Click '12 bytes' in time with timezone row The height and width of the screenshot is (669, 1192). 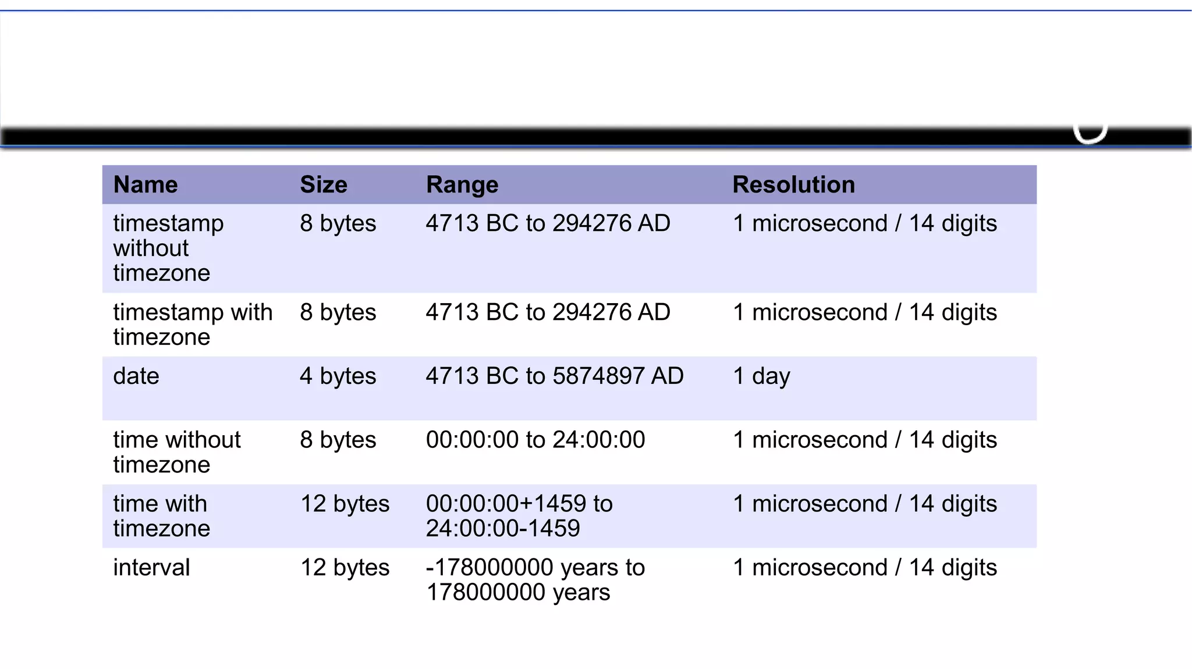tap(345, 504)
